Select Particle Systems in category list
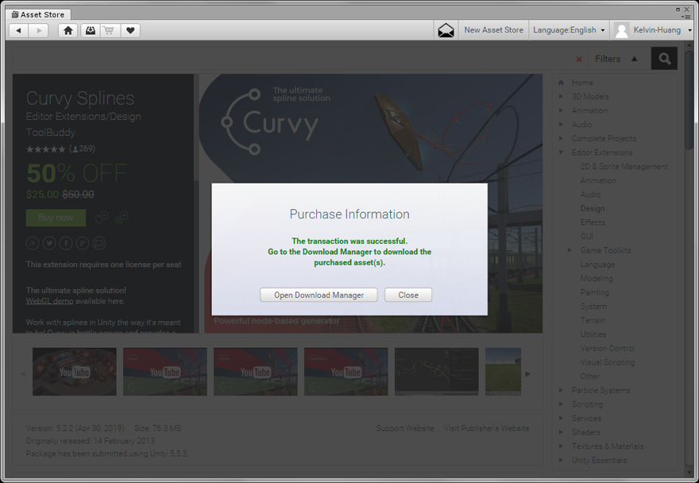 [601, 390]
